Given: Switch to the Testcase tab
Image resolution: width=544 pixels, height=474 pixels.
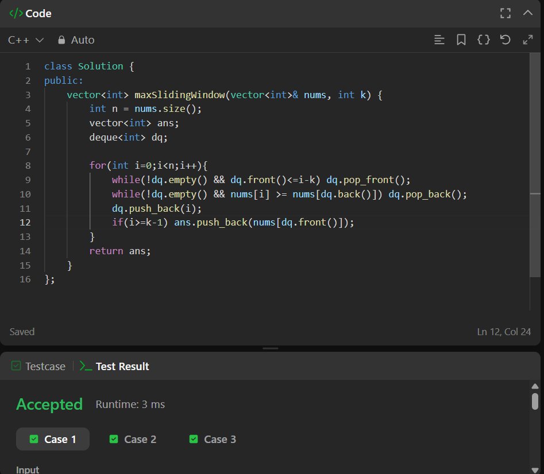Looking at the screenshot, I should click(38, 366).
